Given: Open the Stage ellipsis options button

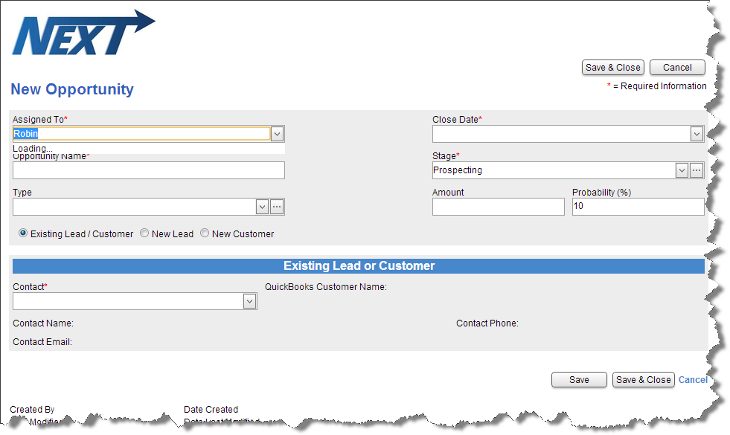Looking at the screenshot, I should click(697, 170).
